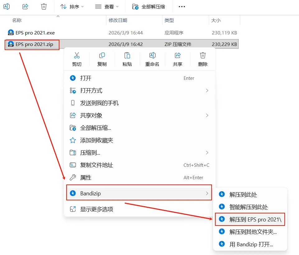This screenshot has height=255, width=299.
Task: Choose 打开 from the context menu
Action: pyautogui.click(x=140, y=78)
